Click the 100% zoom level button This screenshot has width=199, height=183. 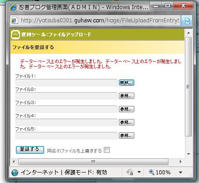tap(160, 173)
